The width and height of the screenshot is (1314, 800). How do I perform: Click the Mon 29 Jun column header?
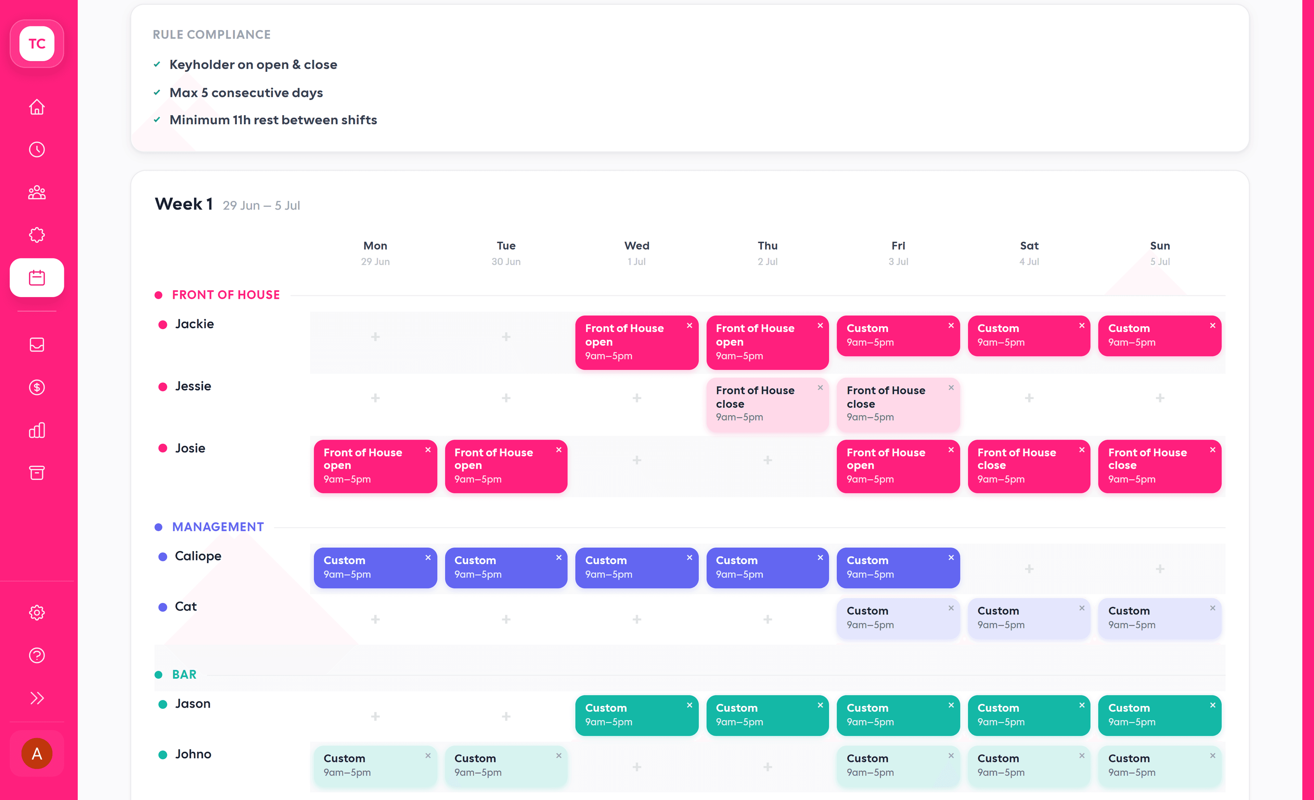point(375,253)
